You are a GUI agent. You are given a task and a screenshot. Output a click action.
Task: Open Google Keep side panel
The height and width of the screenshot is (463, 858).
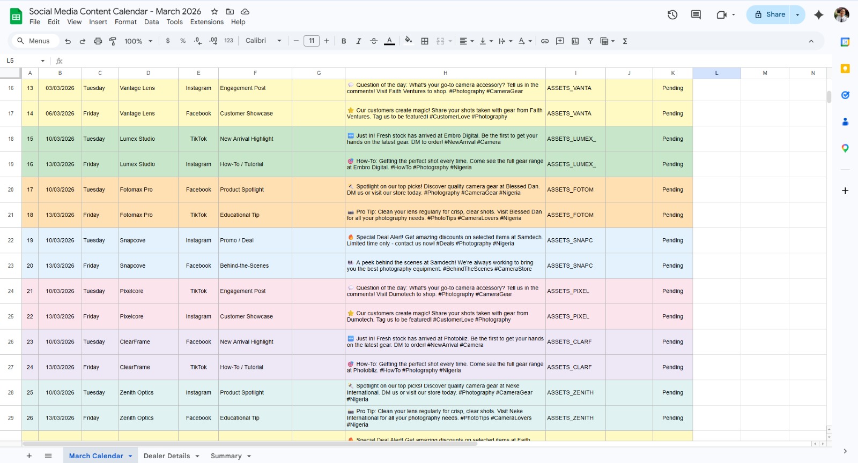point(845,69)
